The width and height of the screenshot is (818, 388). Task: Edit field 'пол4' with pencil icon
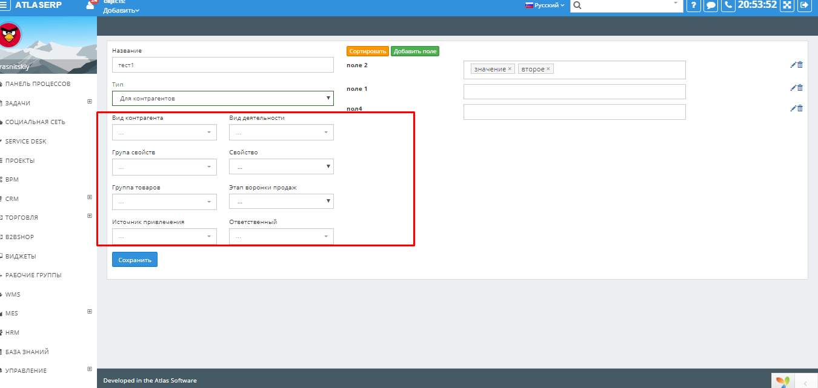click(x=793, y=108)
